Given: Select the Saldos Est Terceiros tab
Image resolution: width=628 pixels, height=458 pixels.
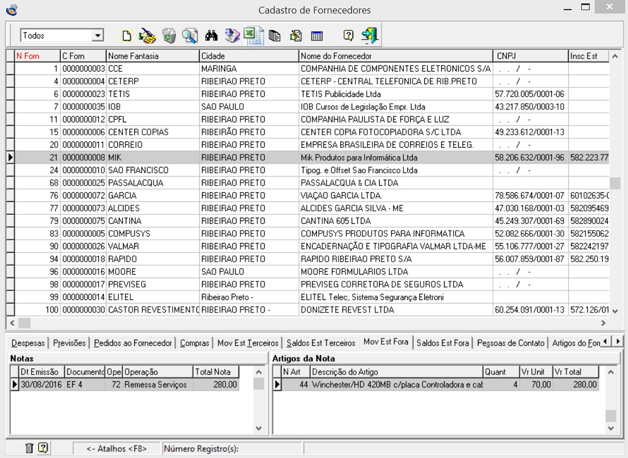Looking at the screenshot, I should (x=321, y=343).
